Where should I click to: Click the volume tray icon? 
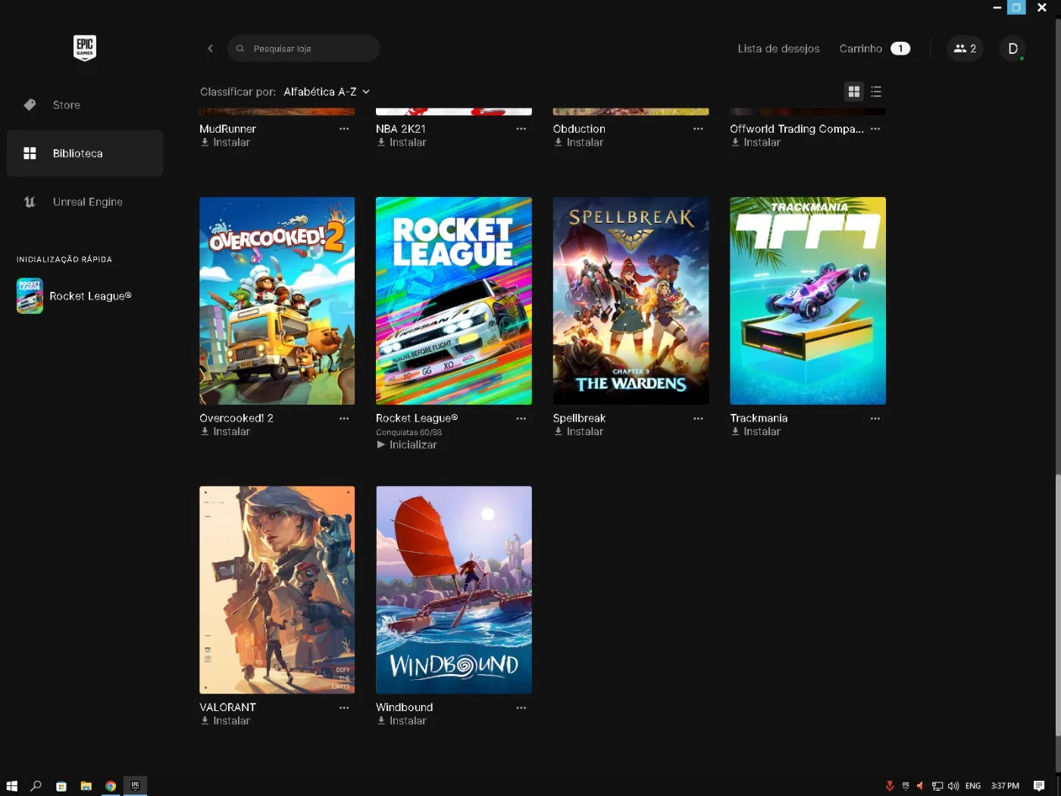coord(953,786)
